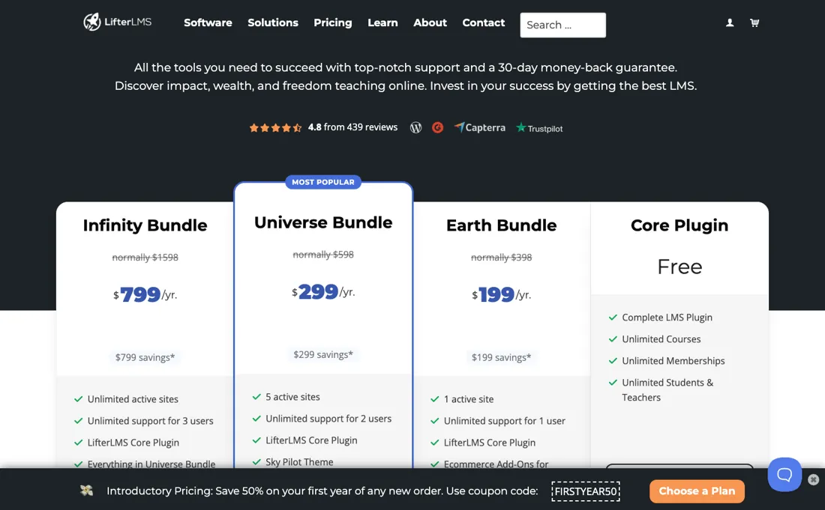Screen dimensions: 825x510
Task: Open the Learn menu
Action: pos(382,22)
